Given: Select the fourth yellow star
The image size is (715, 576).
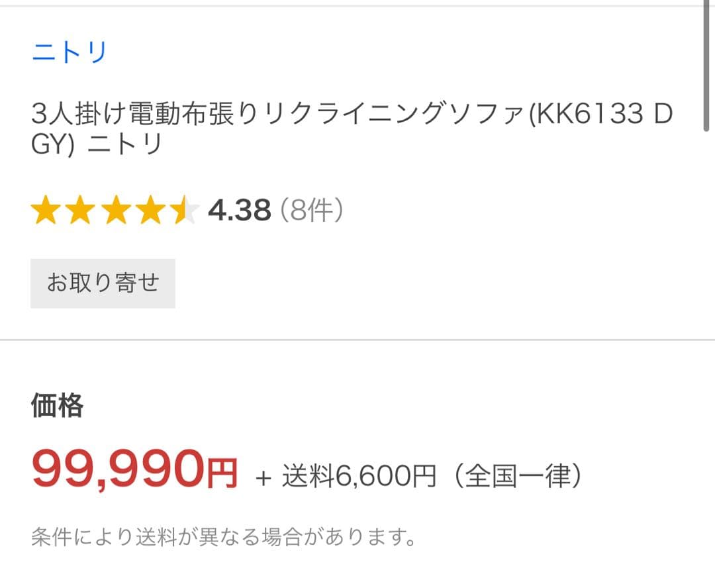Looking at the screenshot, I should pos(151,211).
